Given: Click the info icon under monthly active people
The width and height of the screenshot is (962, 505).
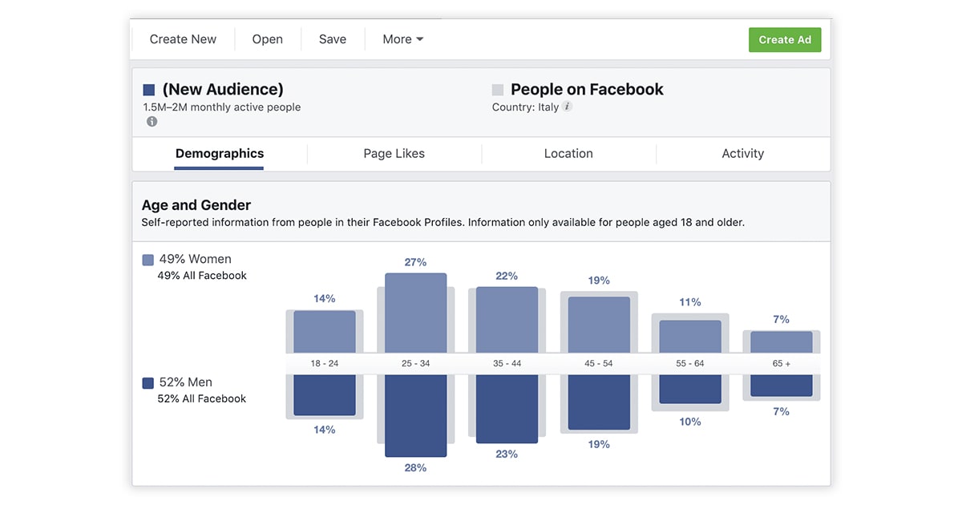Looking at the screenshot, I should tap(152, 122).
